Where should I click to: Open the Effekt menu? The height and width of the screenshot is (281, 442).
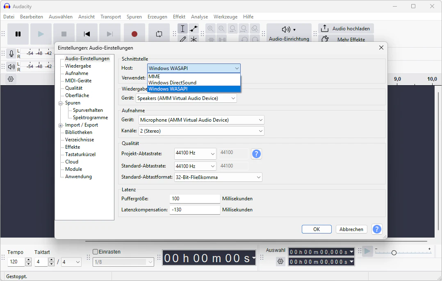(179, 17)
